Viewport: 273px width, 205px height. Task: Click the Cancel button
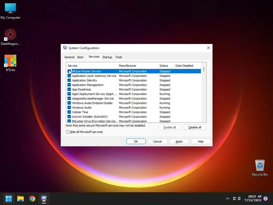[157, 141]
